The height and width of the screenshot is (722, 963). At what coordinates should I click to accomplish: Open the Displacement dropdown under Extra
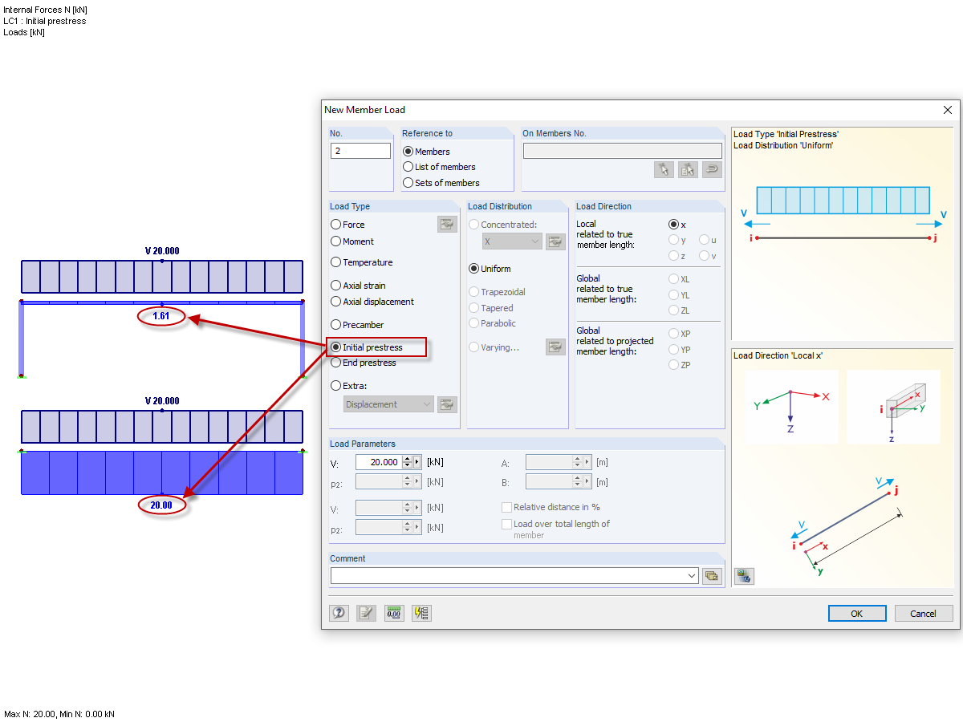pyautogui.click(x=388, y=404)
